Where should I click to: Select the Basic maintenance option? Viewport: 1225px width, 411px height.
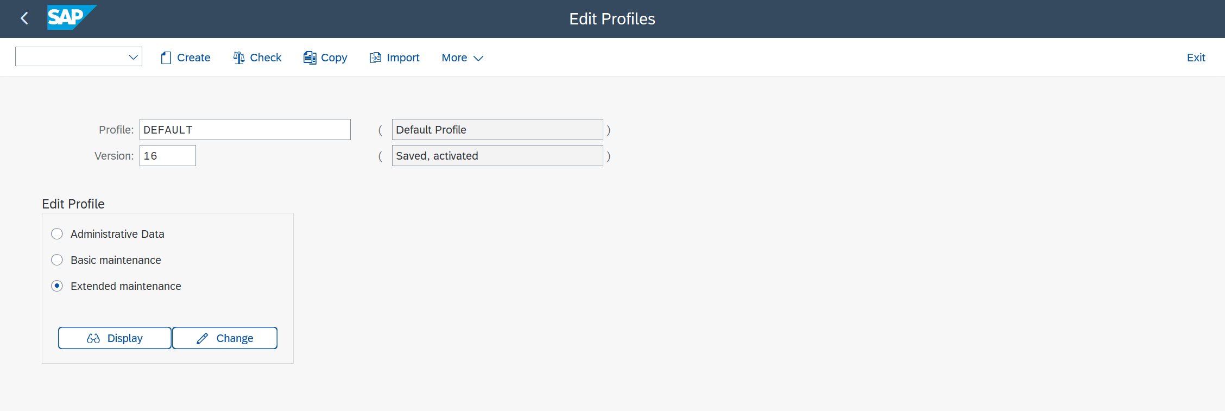57,260
